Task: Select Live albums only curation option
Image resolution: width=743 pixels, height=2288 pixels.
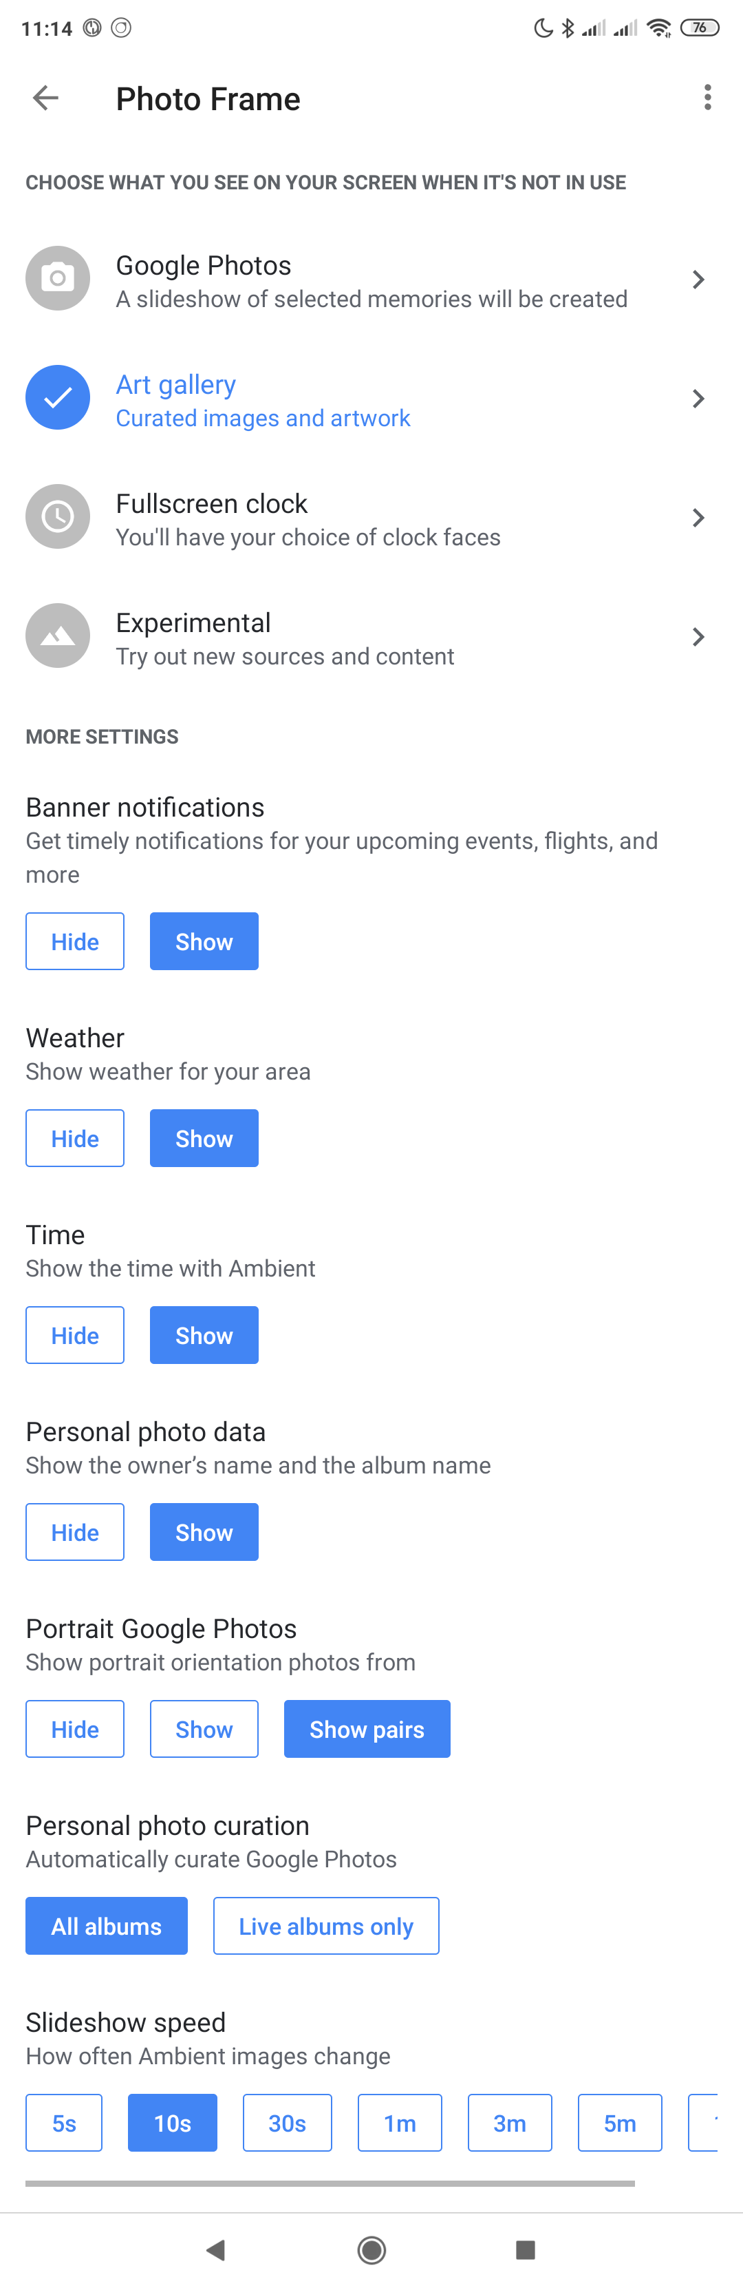Action: [326, 1926]
